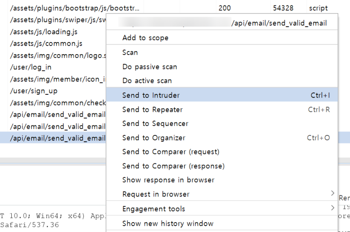Image resolution: width=350 pixels, height=232 pixels.
Task: Click Add to scope menu entry
Action: pyautogui.click(x=145, y=38)
